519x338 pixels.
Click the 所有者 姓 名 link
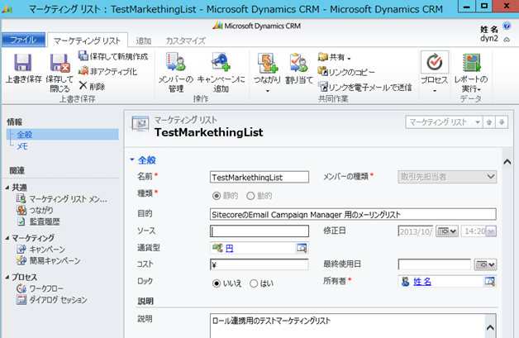tap(422, 282)
